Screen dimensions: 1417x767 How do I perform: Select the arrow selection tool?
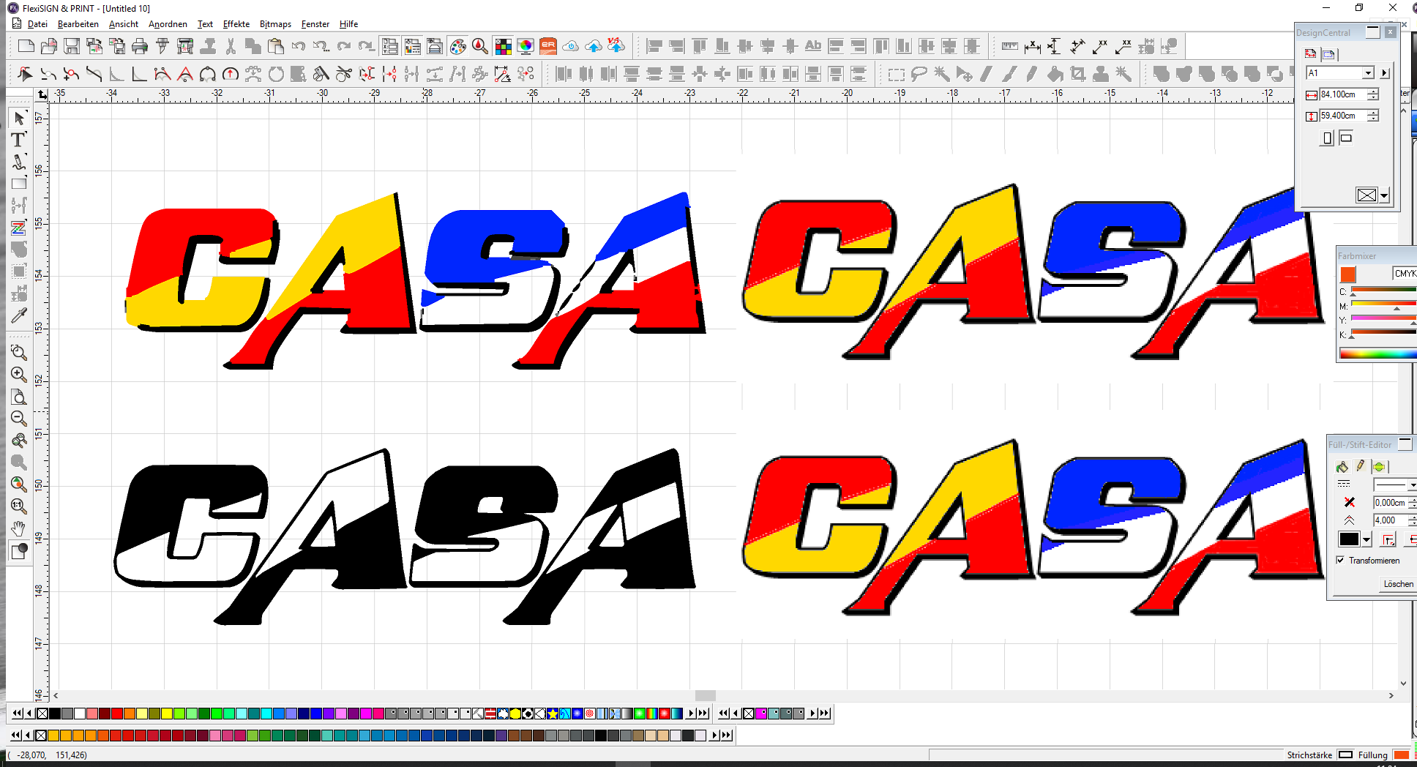pyautogui.click(x=19, y=118)
